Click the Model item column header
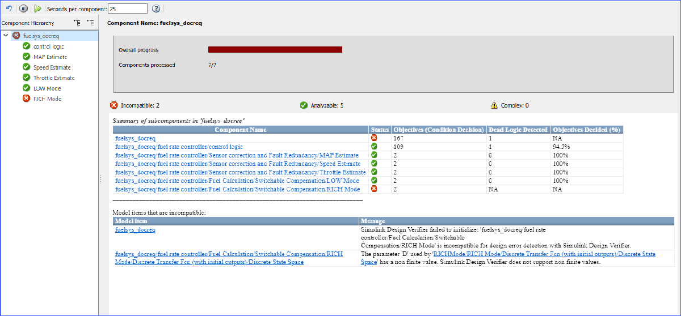The width and height of the screenshot is (681, 316). [236, 221]
